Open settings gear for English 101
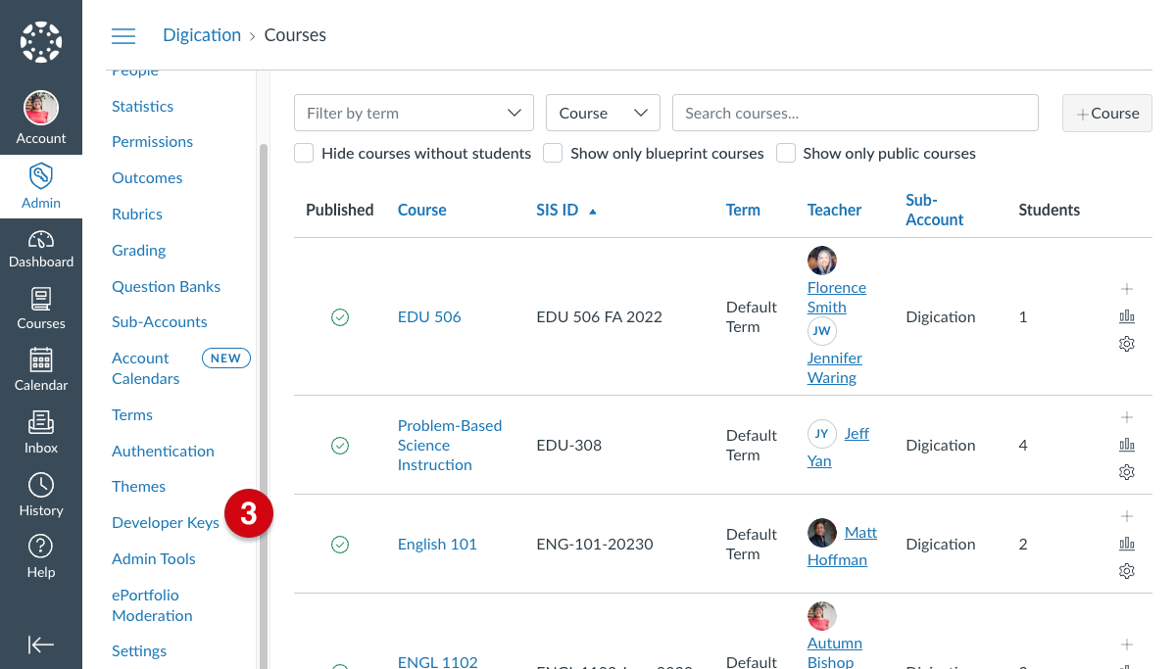The height and width of the screenshot is (669, 1176). pyautogui.click(x=1127, y=571)
